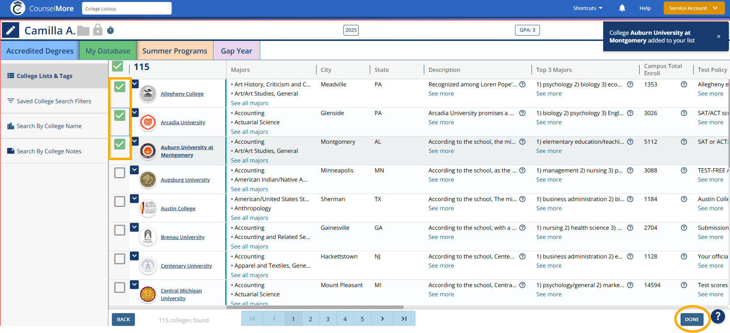Click Top 3 Majors help icon for Arcadia

tap(630, 113)
